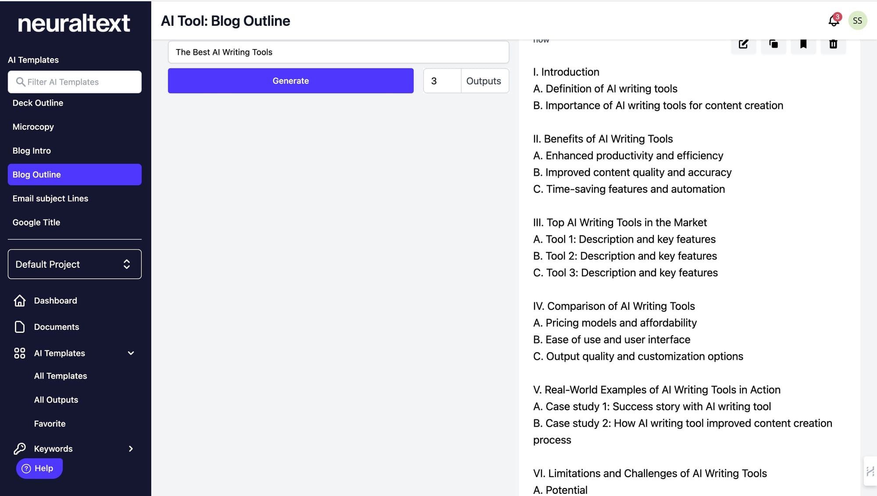Click the Favorite sidebar link
The image size is (877, 496).
click(50, 423)
